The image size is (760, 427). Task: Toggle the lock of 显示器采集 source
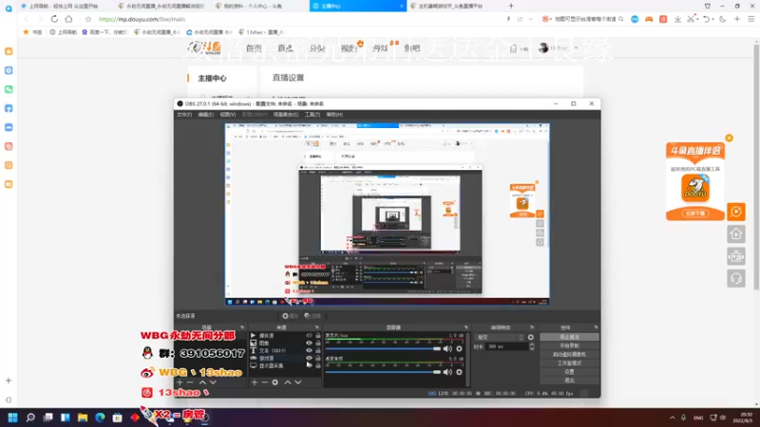click(x=318, y=365)
